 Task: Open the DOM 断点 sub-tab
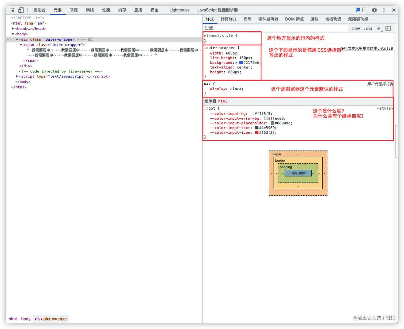tap(294, 19)
